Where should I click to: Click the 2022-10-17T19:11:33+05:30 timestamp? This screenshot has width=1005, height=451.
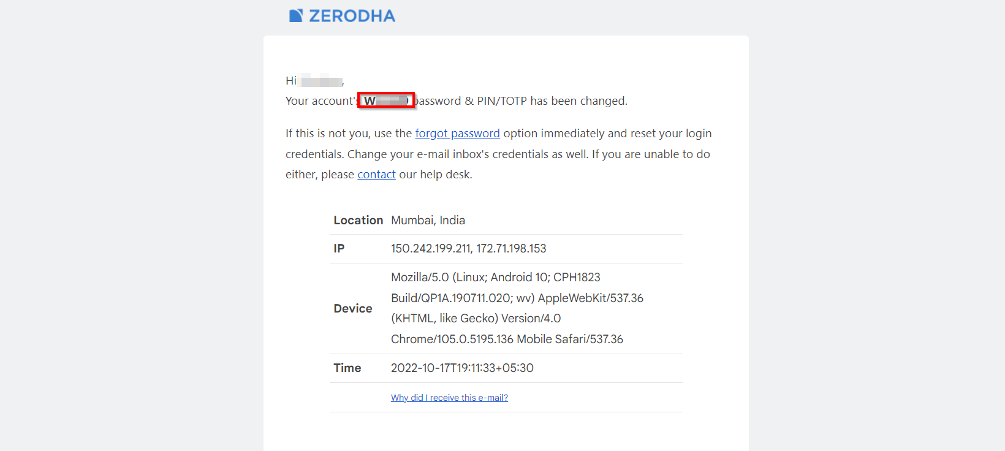click(x=463, y=368)
